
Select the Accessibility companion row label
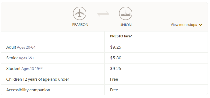pos(28,90)
